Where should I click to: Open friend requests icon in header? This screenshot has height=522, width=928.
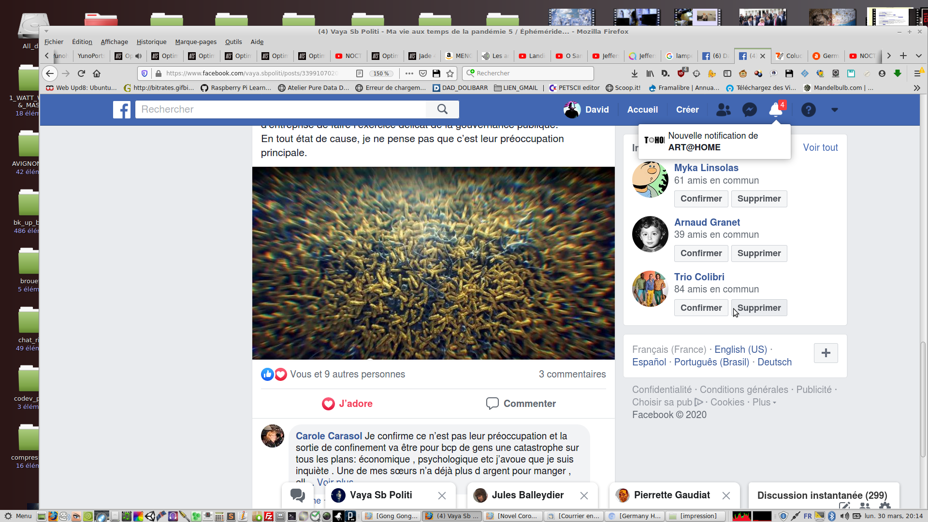(723, 110)
